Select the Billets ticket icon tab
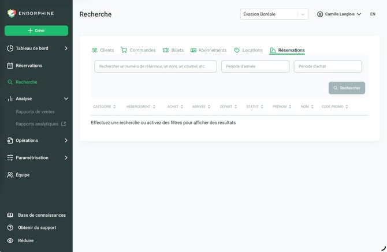The width and height of the screenshot is (387, 252). [166, 50]
